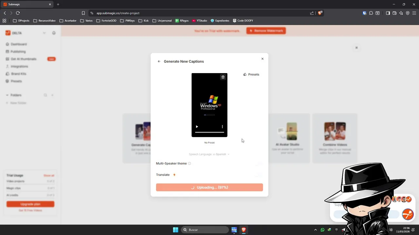
Task: Open the YTStudio bookmark
Action: [200, 21]
